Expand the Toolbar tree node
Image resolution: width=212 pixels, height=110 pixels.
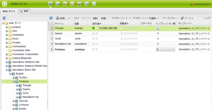13,78
